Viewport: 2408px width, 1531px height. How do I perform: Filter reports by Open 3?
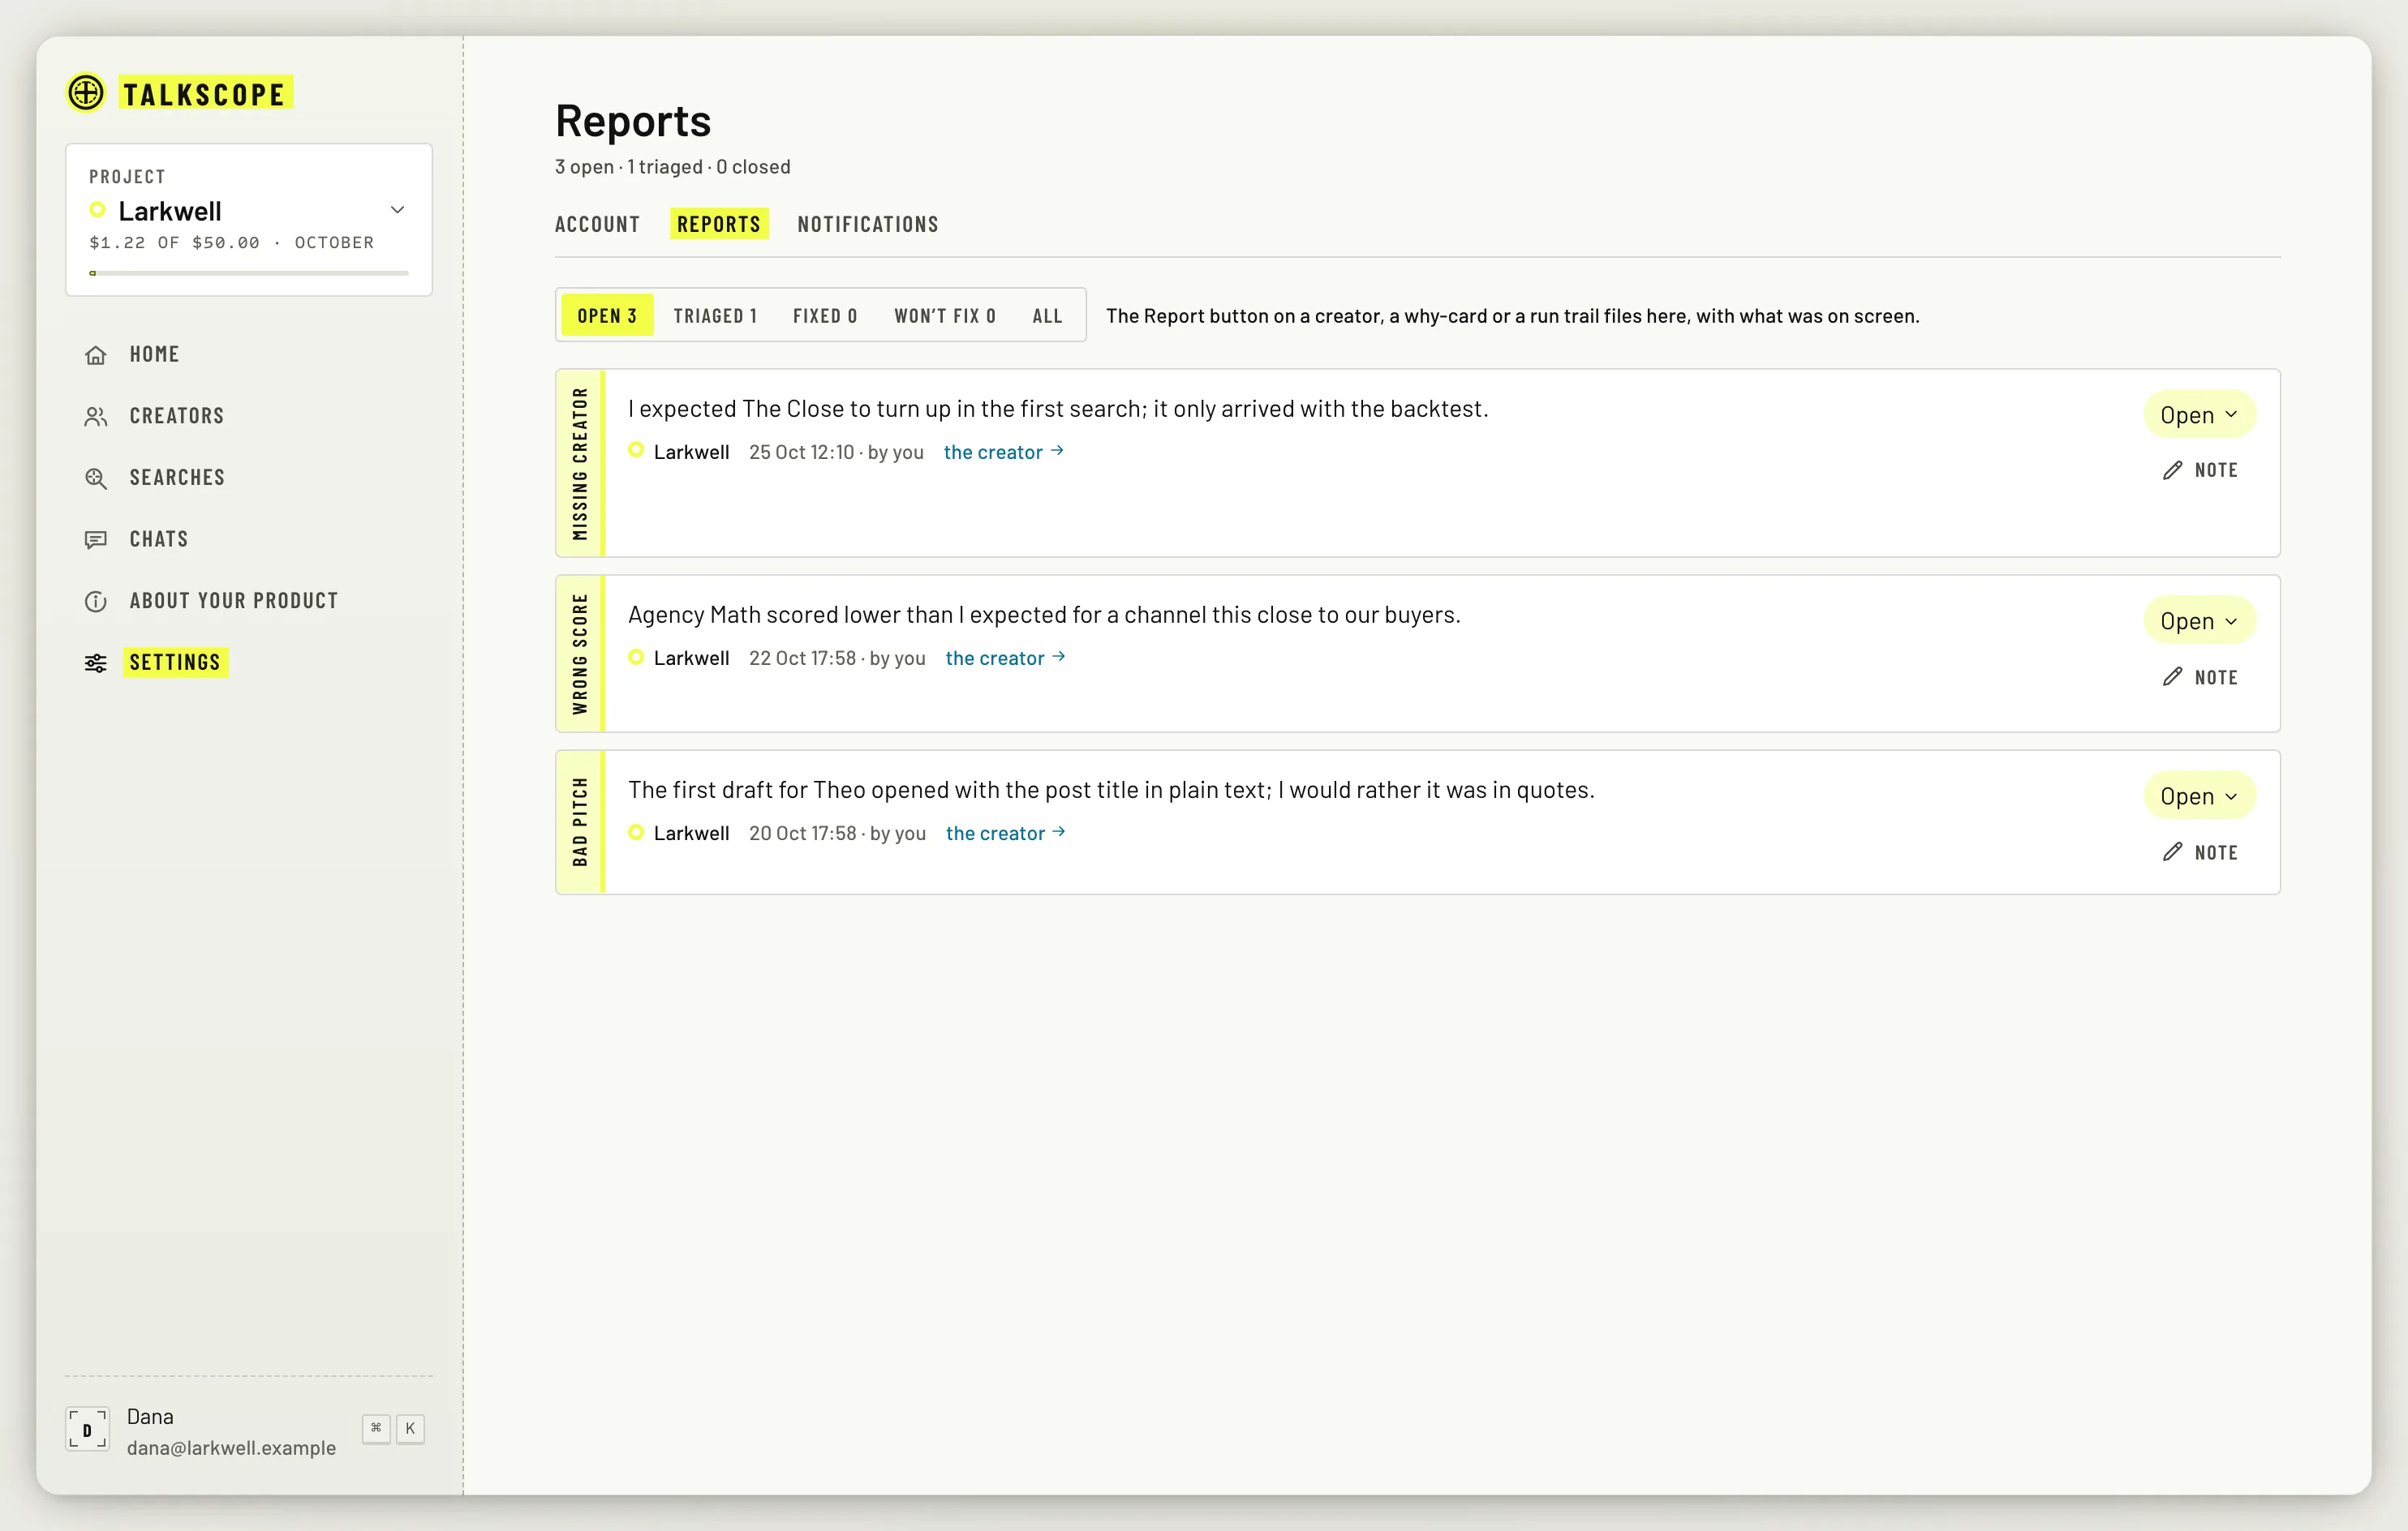tap(607, 315)
